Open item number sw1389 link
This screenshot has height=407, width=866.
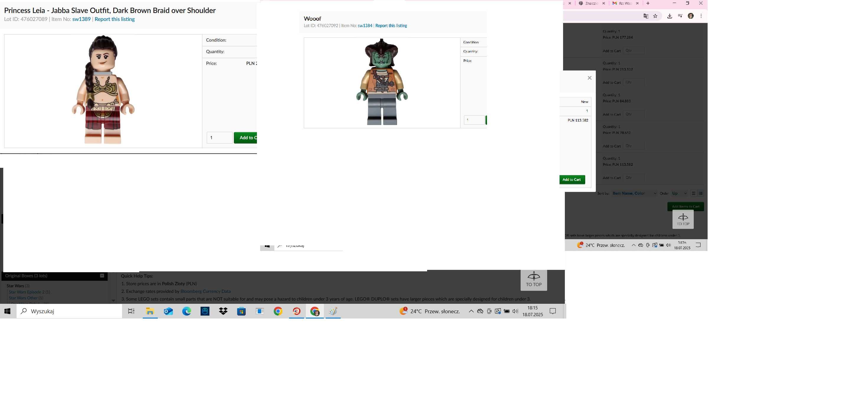(81, 19)
